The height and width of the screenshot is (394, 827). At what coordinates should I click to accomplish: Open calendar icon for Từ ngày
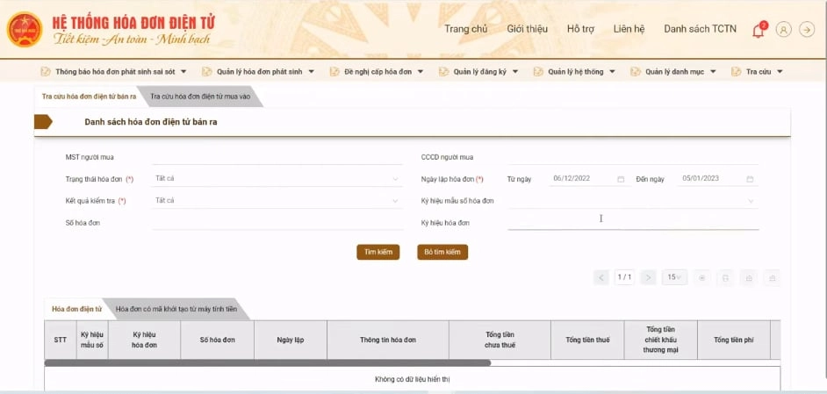tap(621, 179)
